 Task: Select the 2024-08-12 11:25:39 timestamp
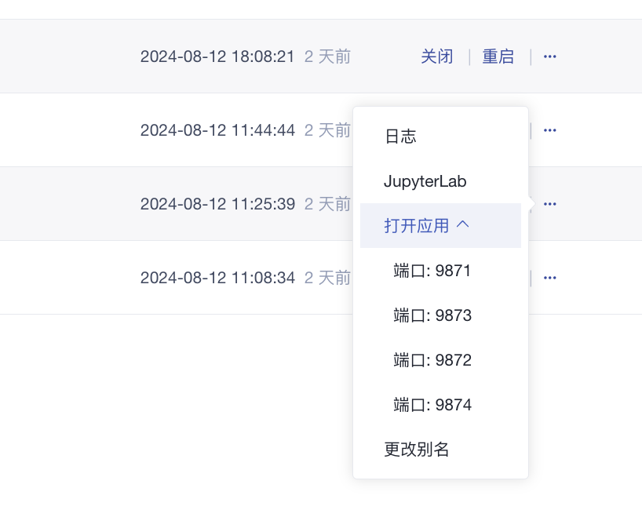click(217, 204)
